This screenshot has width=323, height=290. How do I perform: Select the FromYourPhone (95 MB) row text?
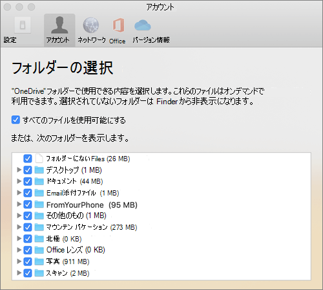coord(92,205)
